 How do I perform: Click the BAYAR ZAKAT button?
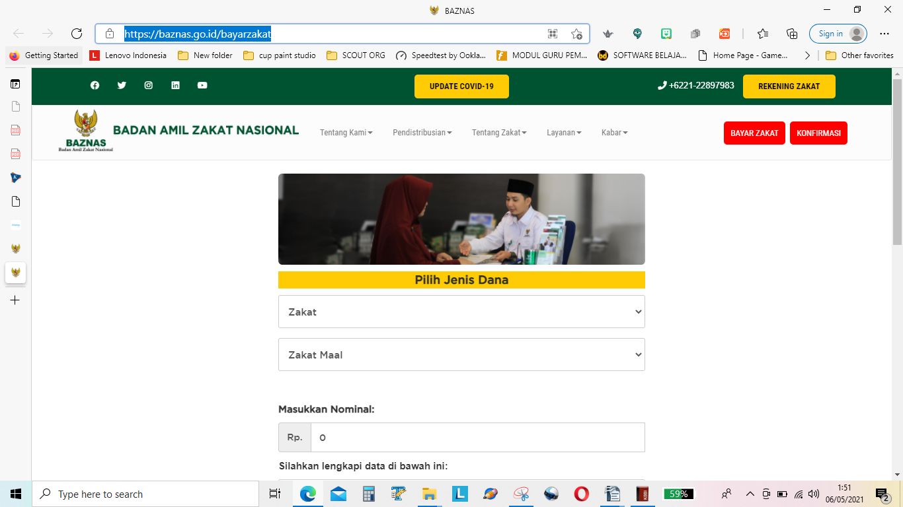(754, 133)
